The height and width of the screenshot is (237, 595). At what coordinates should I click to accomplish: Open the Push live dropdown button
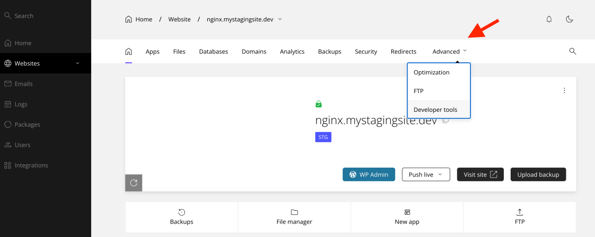point(425,175)
